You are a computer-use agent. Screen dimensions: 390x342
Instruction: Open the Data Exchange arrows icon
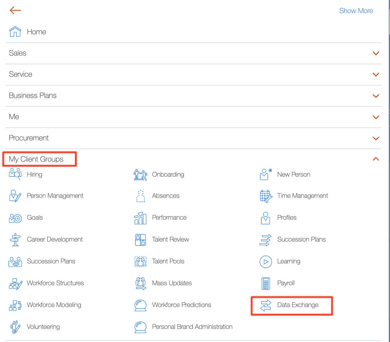coord(266,305)
